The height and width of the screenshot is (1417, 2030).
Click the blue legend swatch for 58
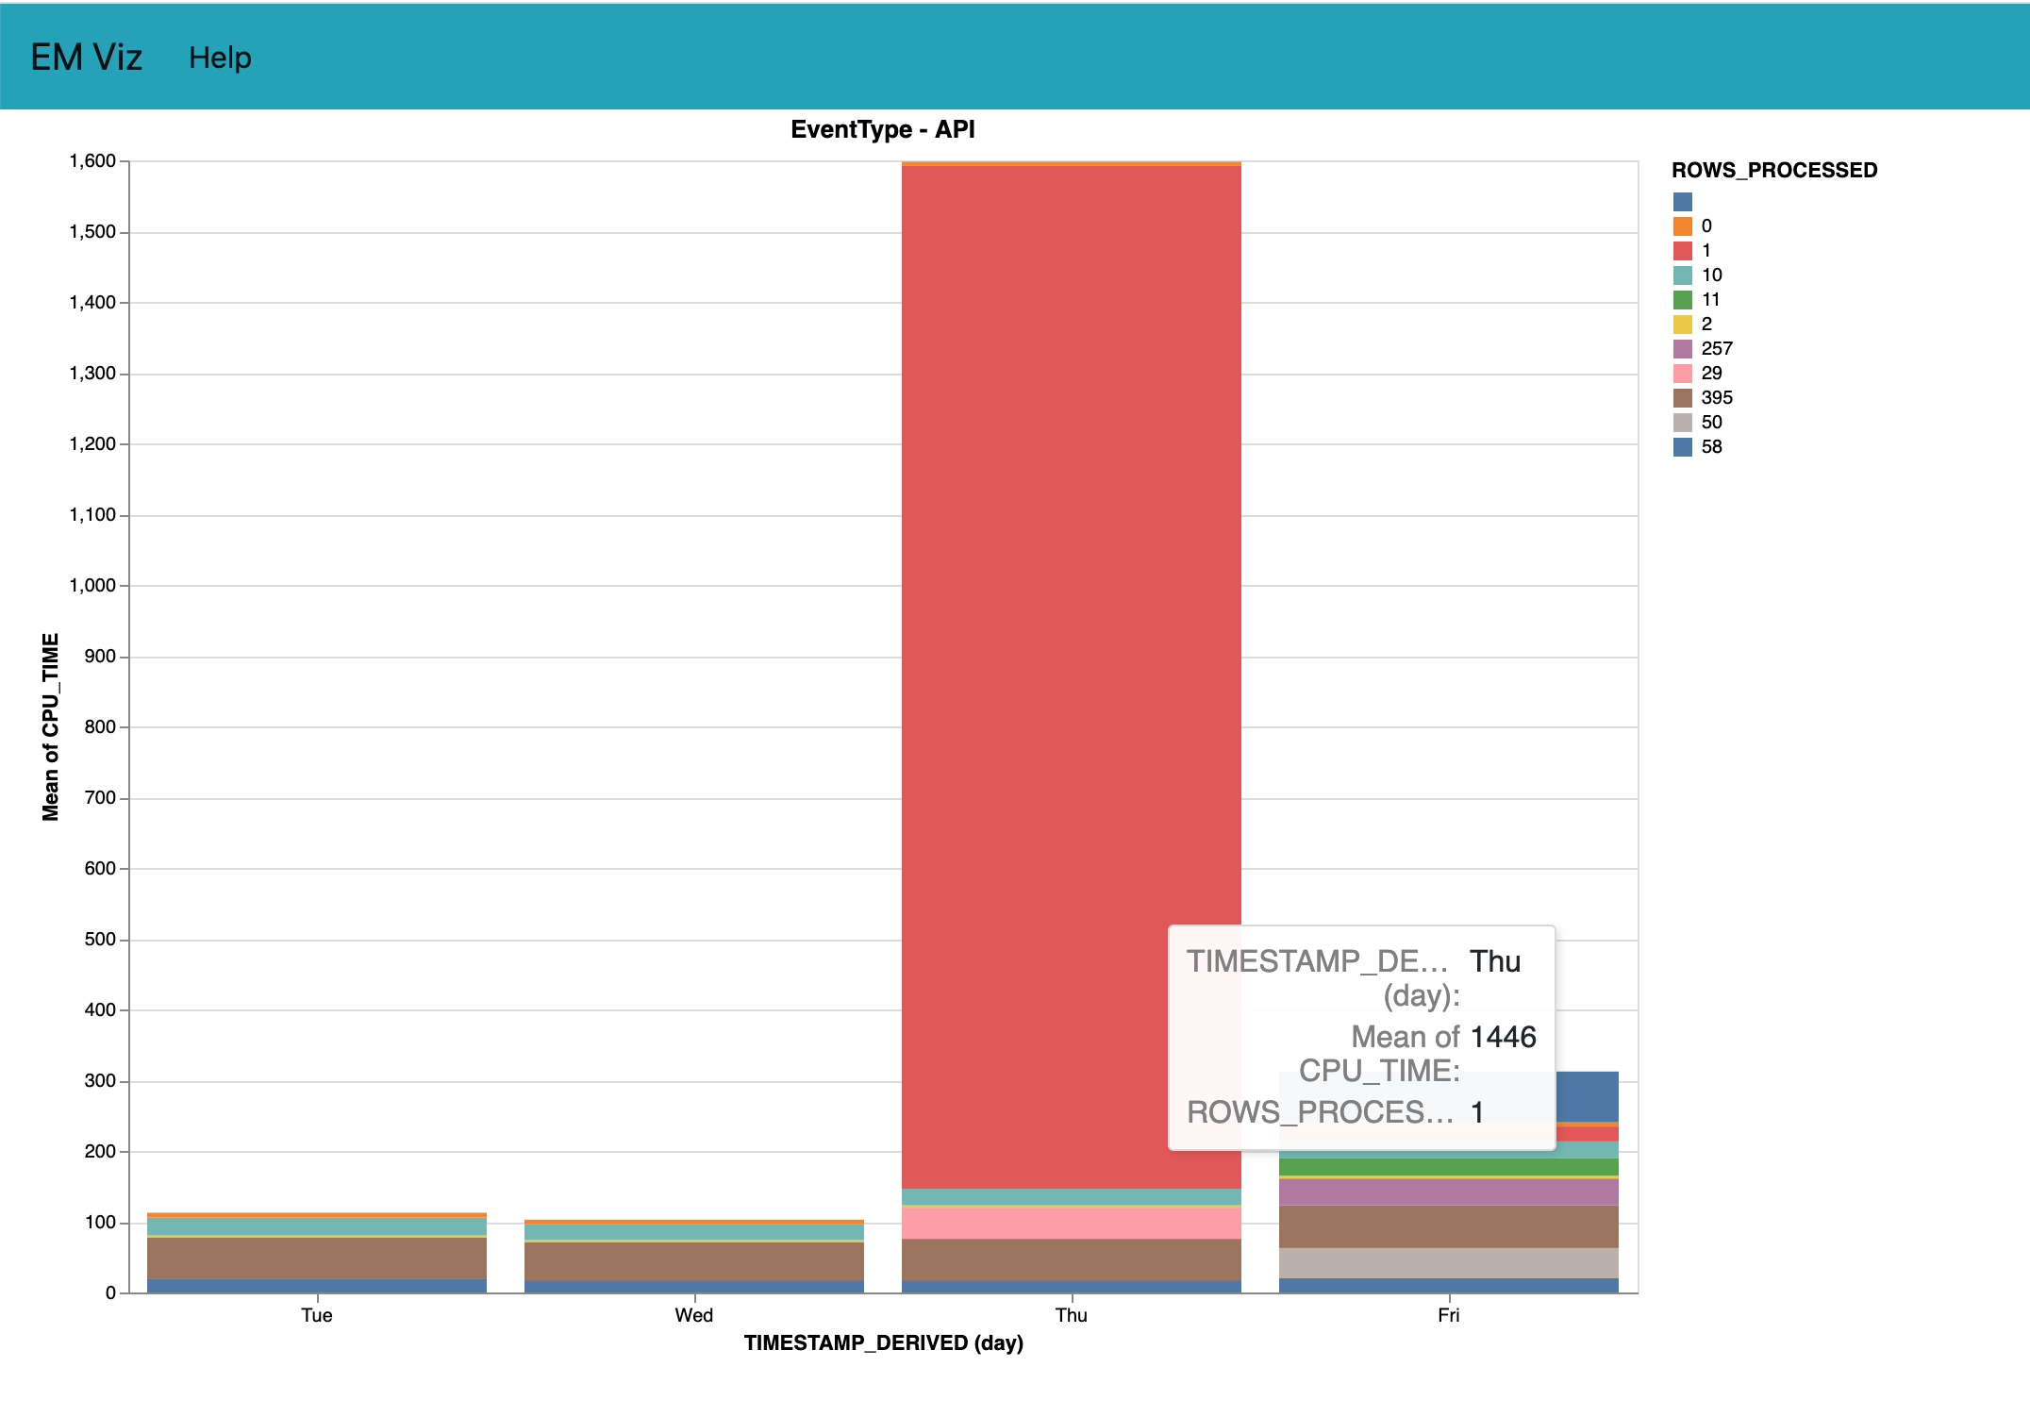1682,447
